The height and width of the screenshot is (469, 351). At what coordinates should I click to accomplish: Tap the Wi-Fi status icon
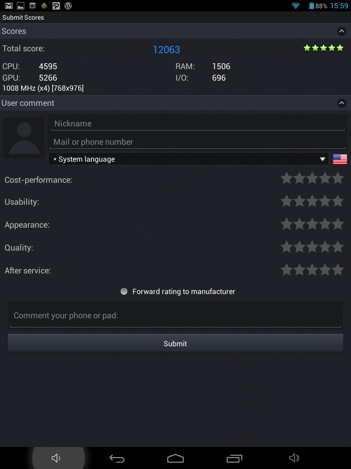[x=296, y=6]
